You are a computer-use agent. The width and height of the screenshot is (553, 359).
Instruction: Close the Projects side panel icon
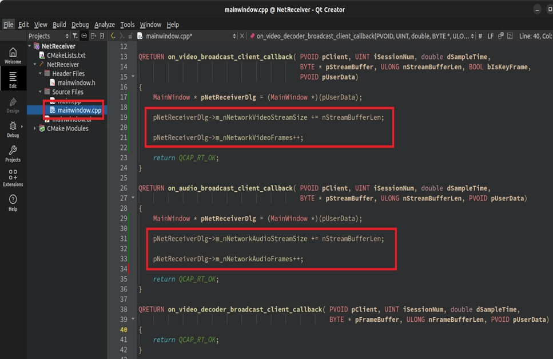[x=102, y=35]
